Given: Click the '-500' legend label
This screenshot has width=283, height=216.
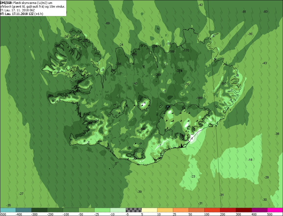Looking at the screenshot, I should click(x=3, y=214).
